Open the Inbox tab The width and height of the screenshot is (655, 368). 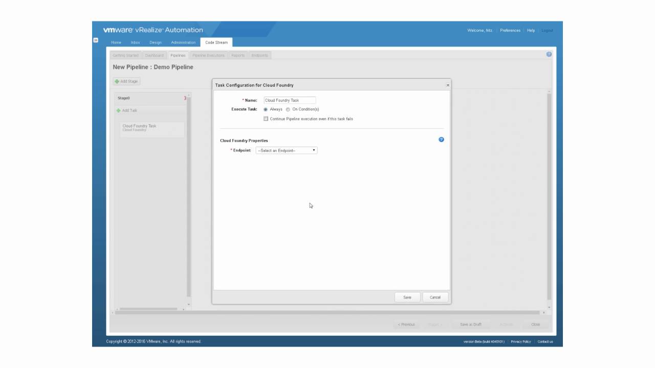(135, 42)
